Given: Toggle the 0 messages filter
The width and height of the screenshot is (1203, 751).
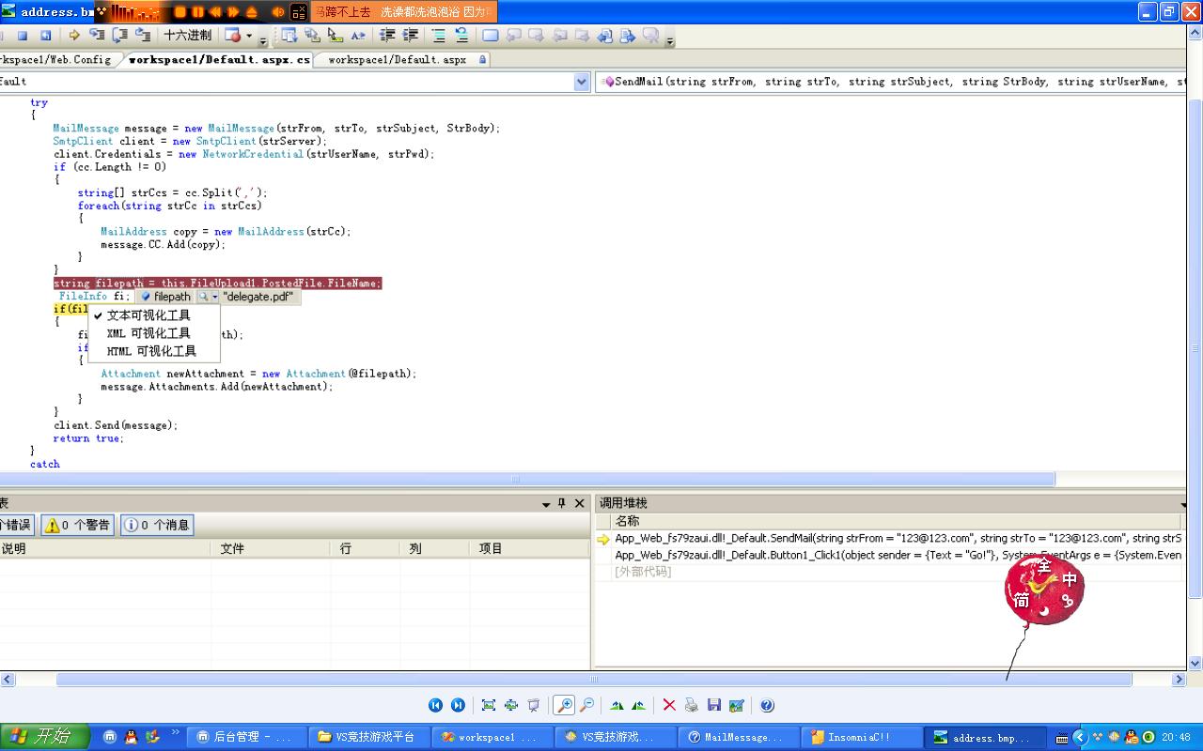Looking at the screenshot, I should [x=157, y=525].
